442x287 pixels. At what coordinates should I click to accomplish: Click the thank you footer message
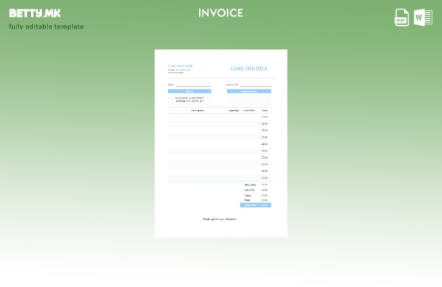[219, 219]
